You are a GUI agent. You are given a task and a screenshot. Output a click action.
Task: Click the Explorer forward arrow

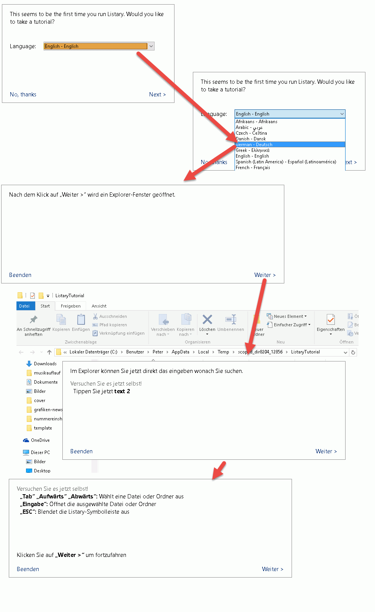33,352
